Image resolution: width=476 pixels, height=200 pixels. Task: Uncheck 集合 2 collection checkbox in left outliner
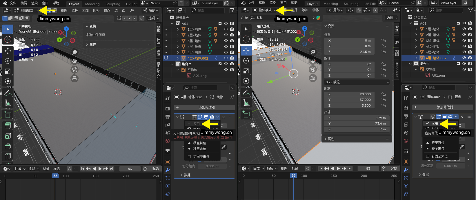[x=220, y=64]
